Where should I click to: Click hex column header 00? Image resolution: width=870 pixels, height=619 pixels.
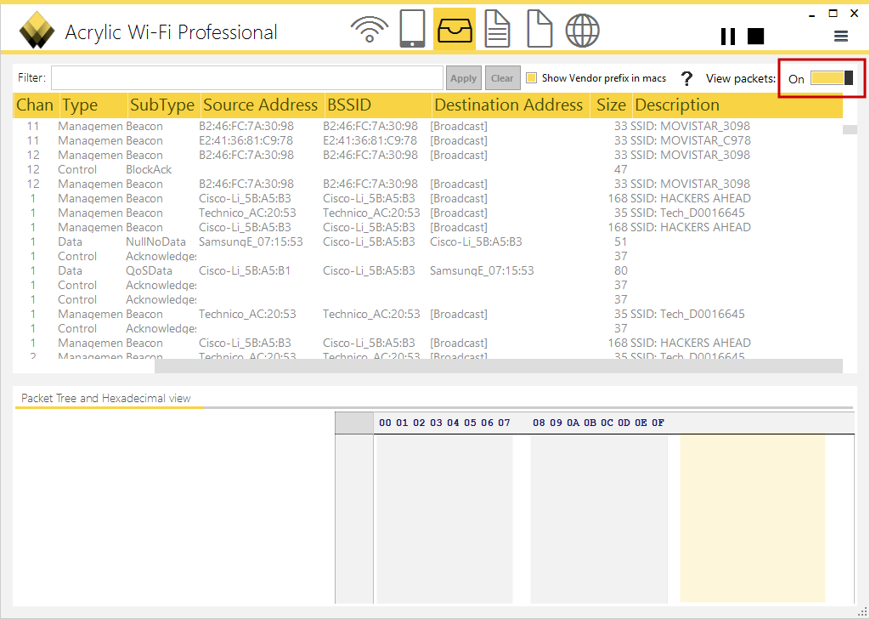click(385, 423)
